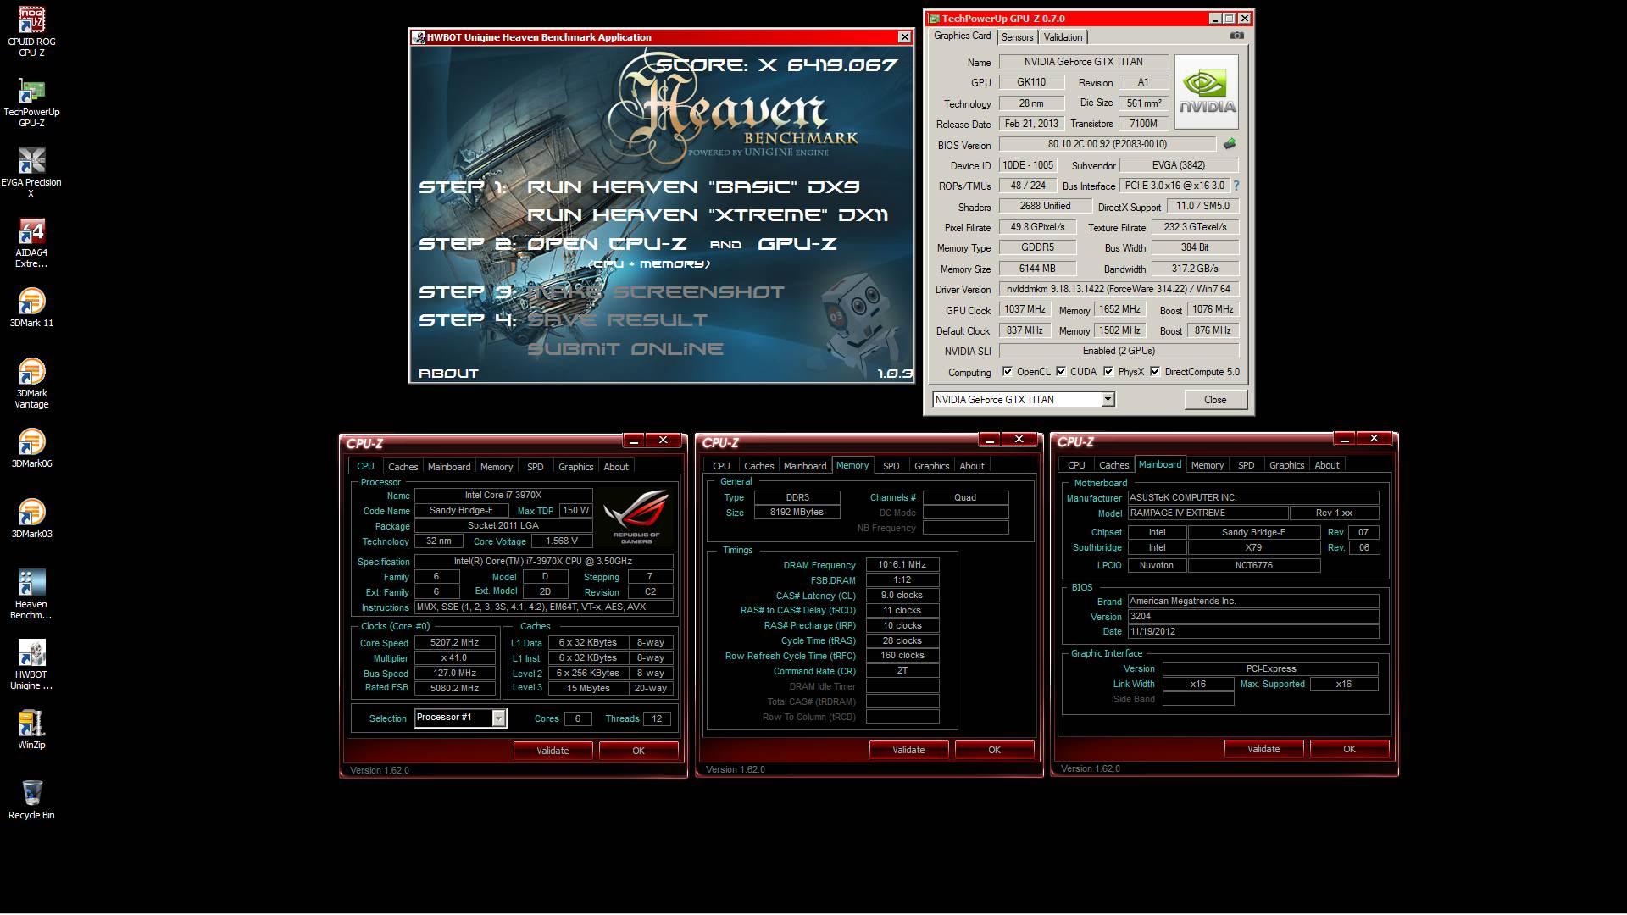The height and width of the screenshot is (915, 1627).
Task: Open Caches tab in CPU-Z CPU window
Action: [x=403, y=467]
